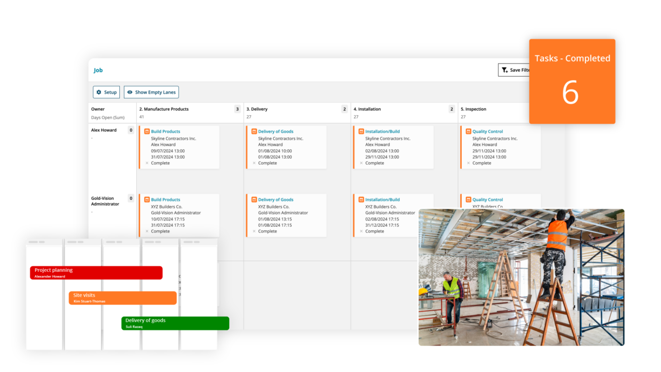Click the count badge 2 on the Installation column

451,109
